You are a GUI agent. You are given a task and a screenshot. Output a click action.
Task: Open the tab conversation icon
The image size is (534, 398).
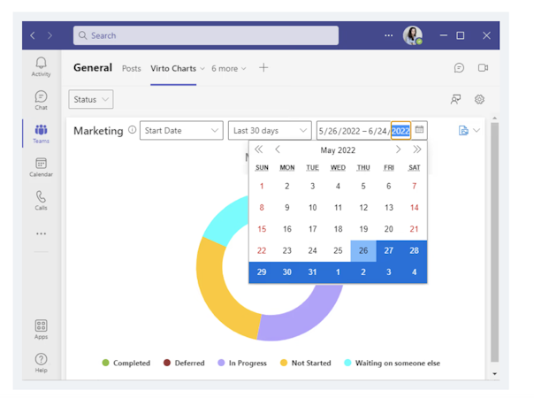[x=459, y=68]
